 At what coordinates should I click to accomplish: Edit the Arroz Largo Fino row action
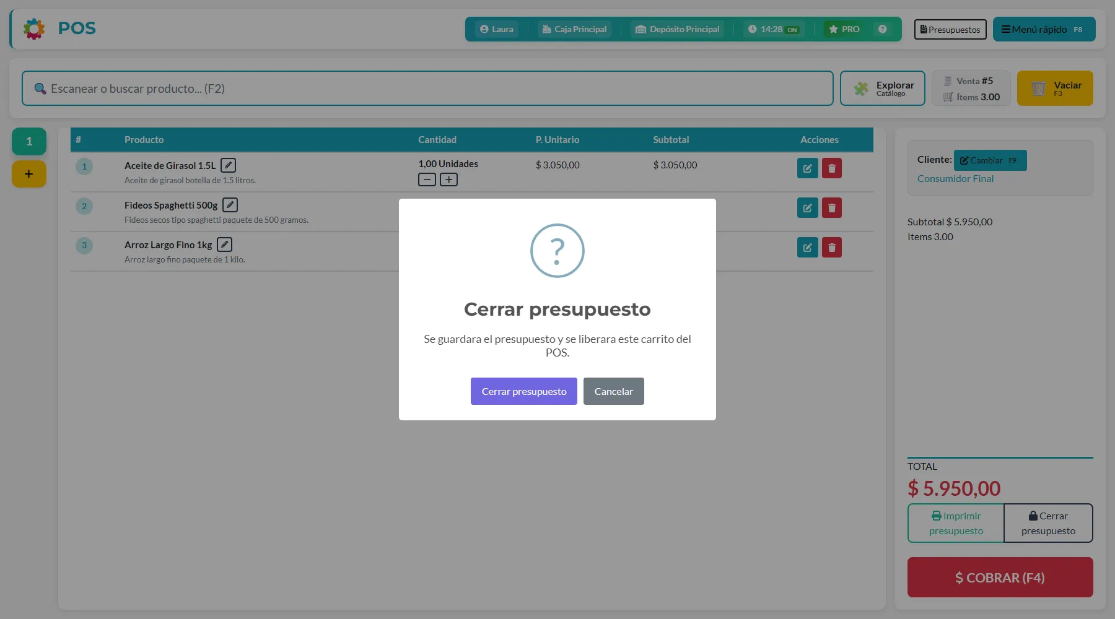[808, 248]
